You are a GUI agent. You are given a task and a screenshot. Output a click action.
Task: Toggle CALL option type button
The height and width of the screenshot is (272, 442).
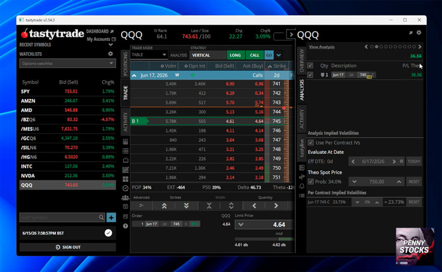[x=255, y=55]
